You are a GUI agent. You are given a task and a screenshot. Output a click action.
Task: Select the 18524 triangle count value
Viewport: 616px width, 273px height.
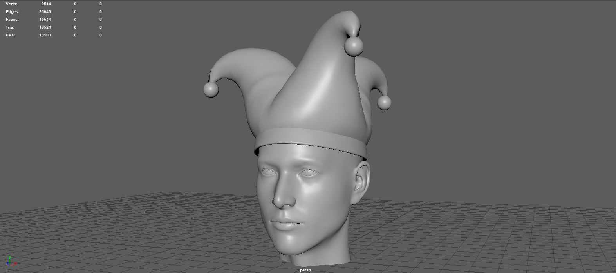tap(45, 27)
